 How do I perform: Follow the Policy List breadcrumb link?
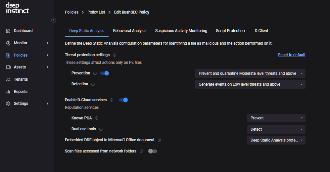tap(96, 12)
